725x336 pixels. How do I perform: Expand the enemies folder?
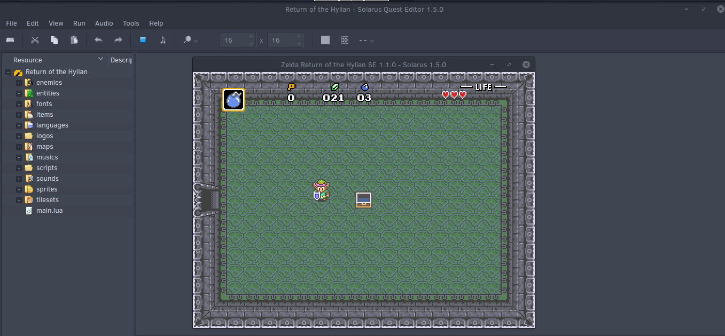click(x=19, y=83)
